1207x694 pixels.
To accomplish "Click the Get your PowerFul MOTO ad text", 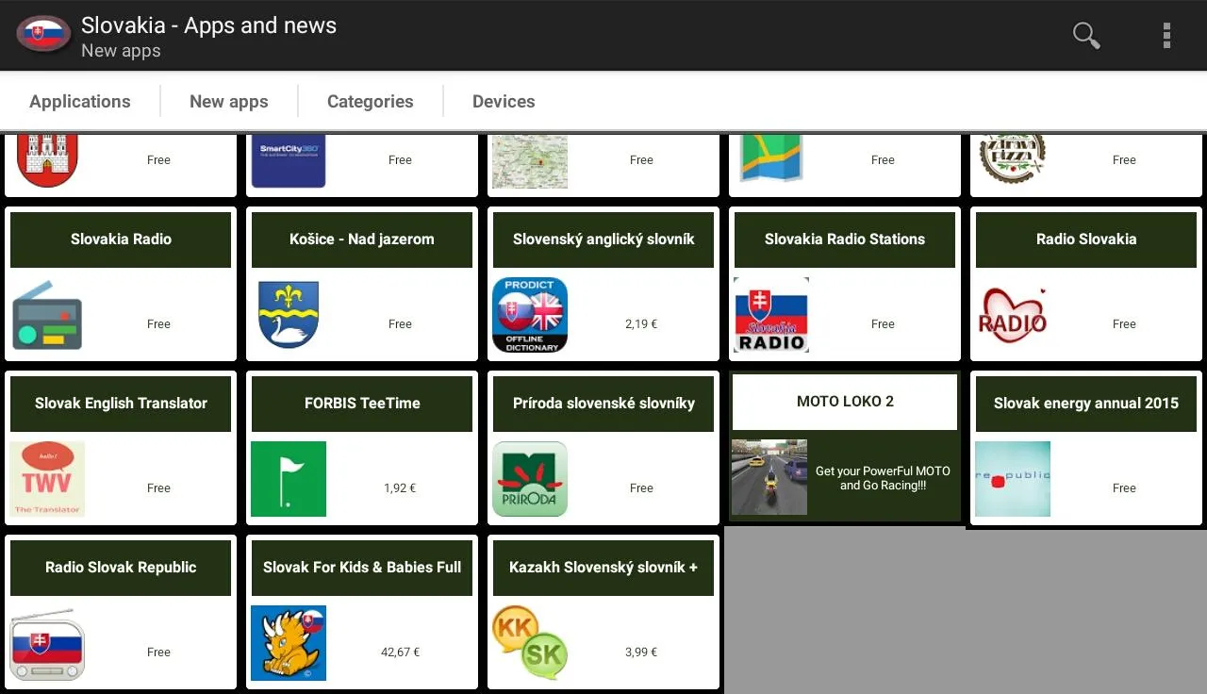I will click(883, 478).
